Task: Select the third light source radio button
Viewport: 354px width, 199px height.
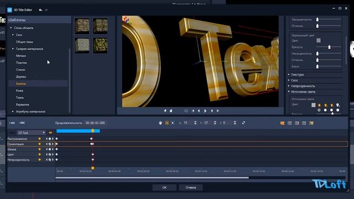Action: point(331,110)
